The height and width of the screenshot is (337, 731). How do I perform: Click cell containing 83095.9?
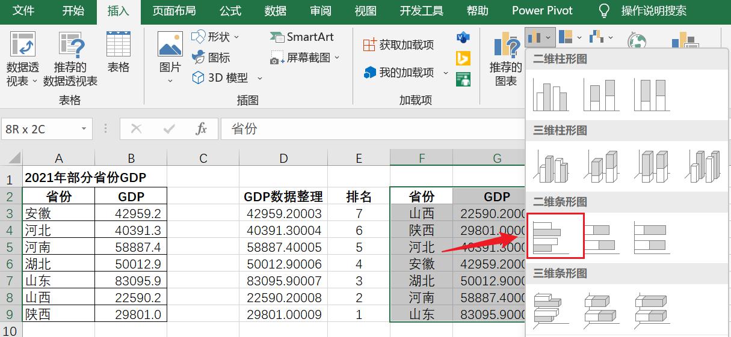coord(131,281)
